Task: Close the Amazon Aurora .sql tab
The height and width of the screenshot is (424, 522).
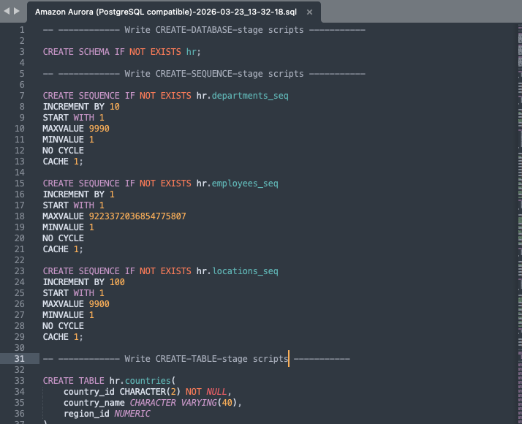Action: pos(309,12)
